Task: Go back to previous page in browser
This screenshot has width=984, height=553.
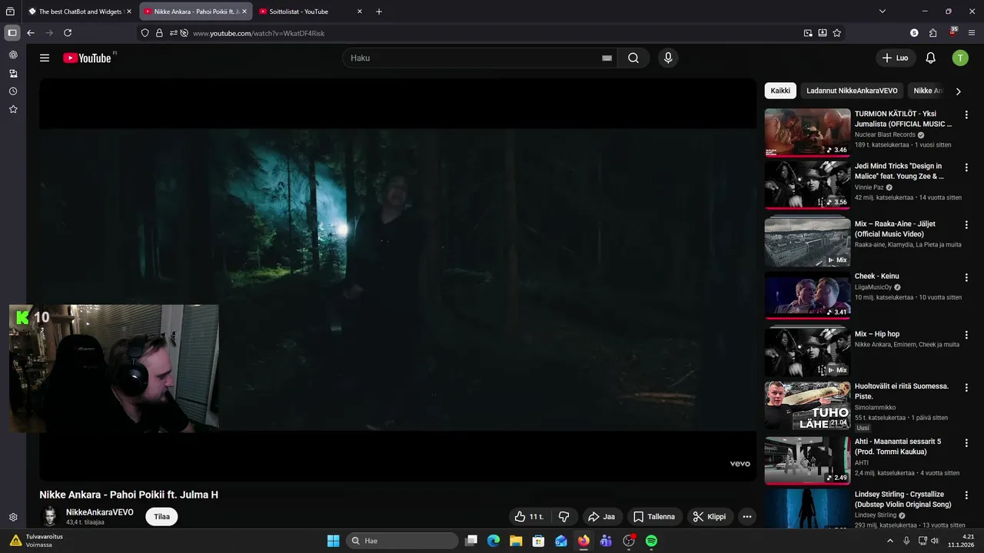Action: (31, 33)
